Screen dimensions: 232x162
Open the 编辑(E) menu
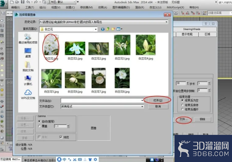point(16,7)
